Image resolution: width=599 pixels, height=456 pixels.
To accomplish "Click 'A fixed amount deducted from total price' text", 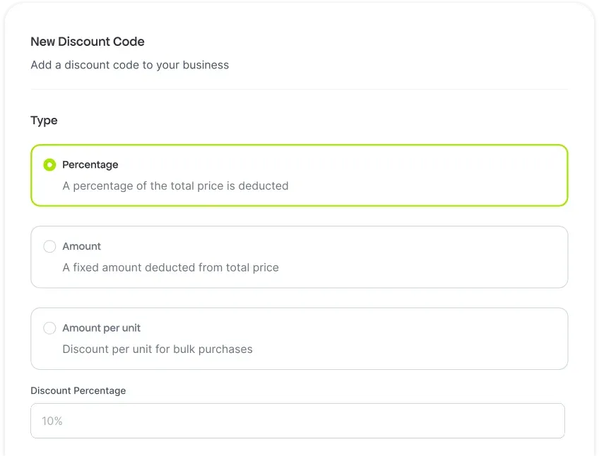I will 170,268.
